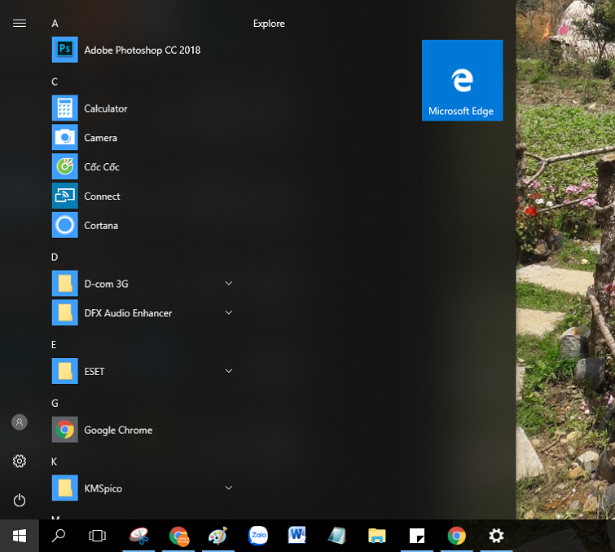
Task: Open Zalo from the taskbar
Action: 258,536
